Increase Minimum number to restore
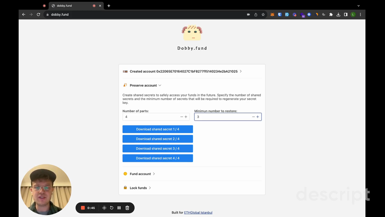This screenshot has height=217, width=385. [257, 117]
